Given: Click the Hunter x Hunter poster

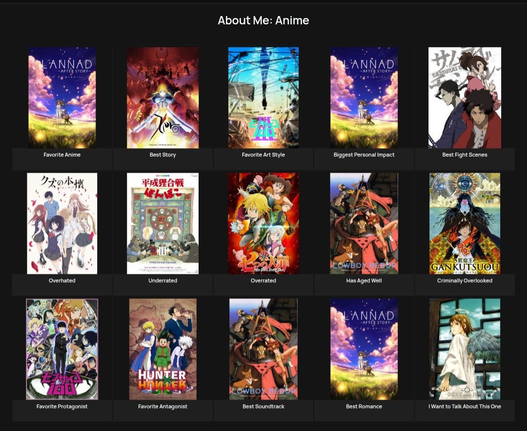Looking at the screenshot, I should pyautogui.click(x=162, y=349).
